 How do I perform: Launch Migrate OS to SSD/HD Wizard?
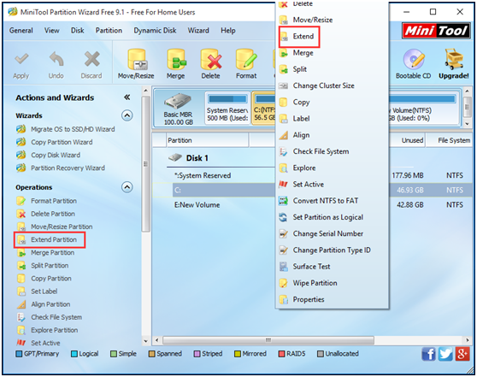[x=73, y=129]
